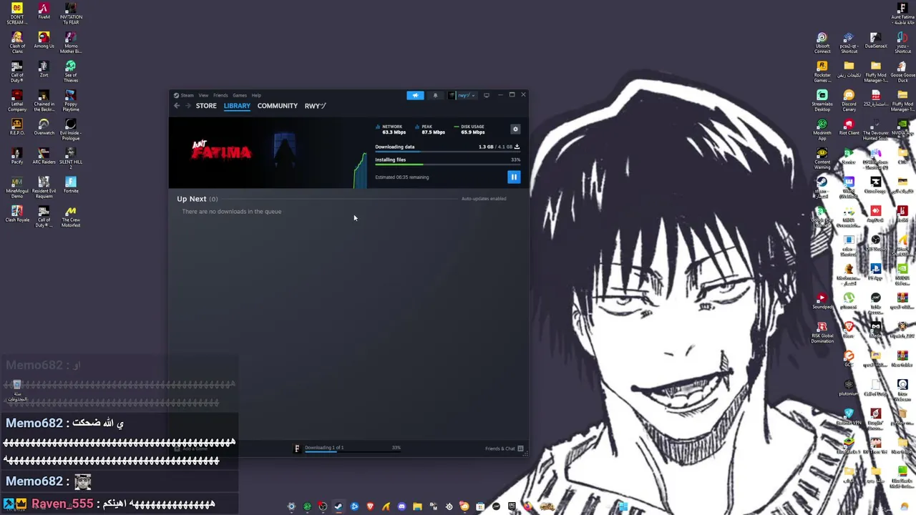Expand the rwy account dropdown
This screenshot has height=515, width=916.
pyautogui.click(x=462, y=95)
